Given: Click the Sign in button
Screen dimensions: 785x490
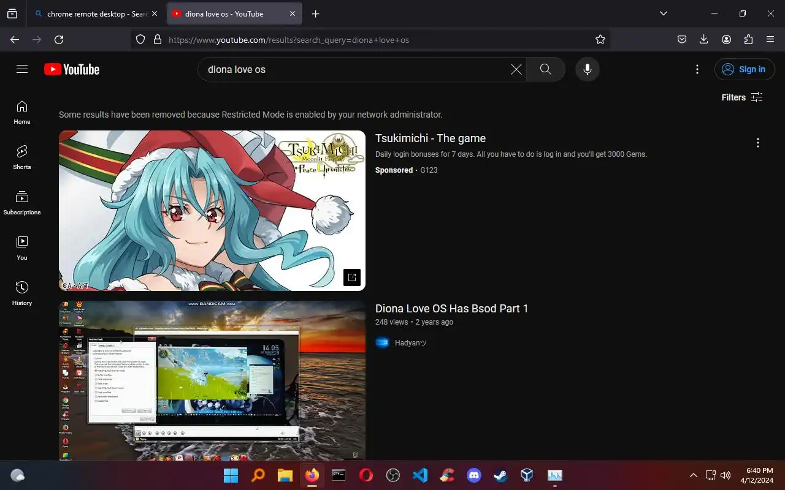Looking at the screenshot, I should pos(745,69).
